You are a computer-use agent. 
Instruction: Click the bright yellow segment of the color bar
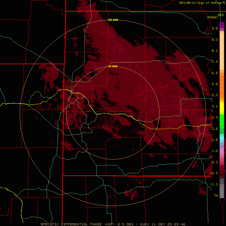tap(222, 107)
